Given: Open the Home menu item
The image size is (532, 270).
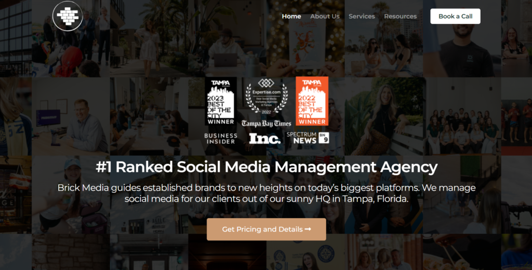Looking at the screenshot, I should coord(291,16).
